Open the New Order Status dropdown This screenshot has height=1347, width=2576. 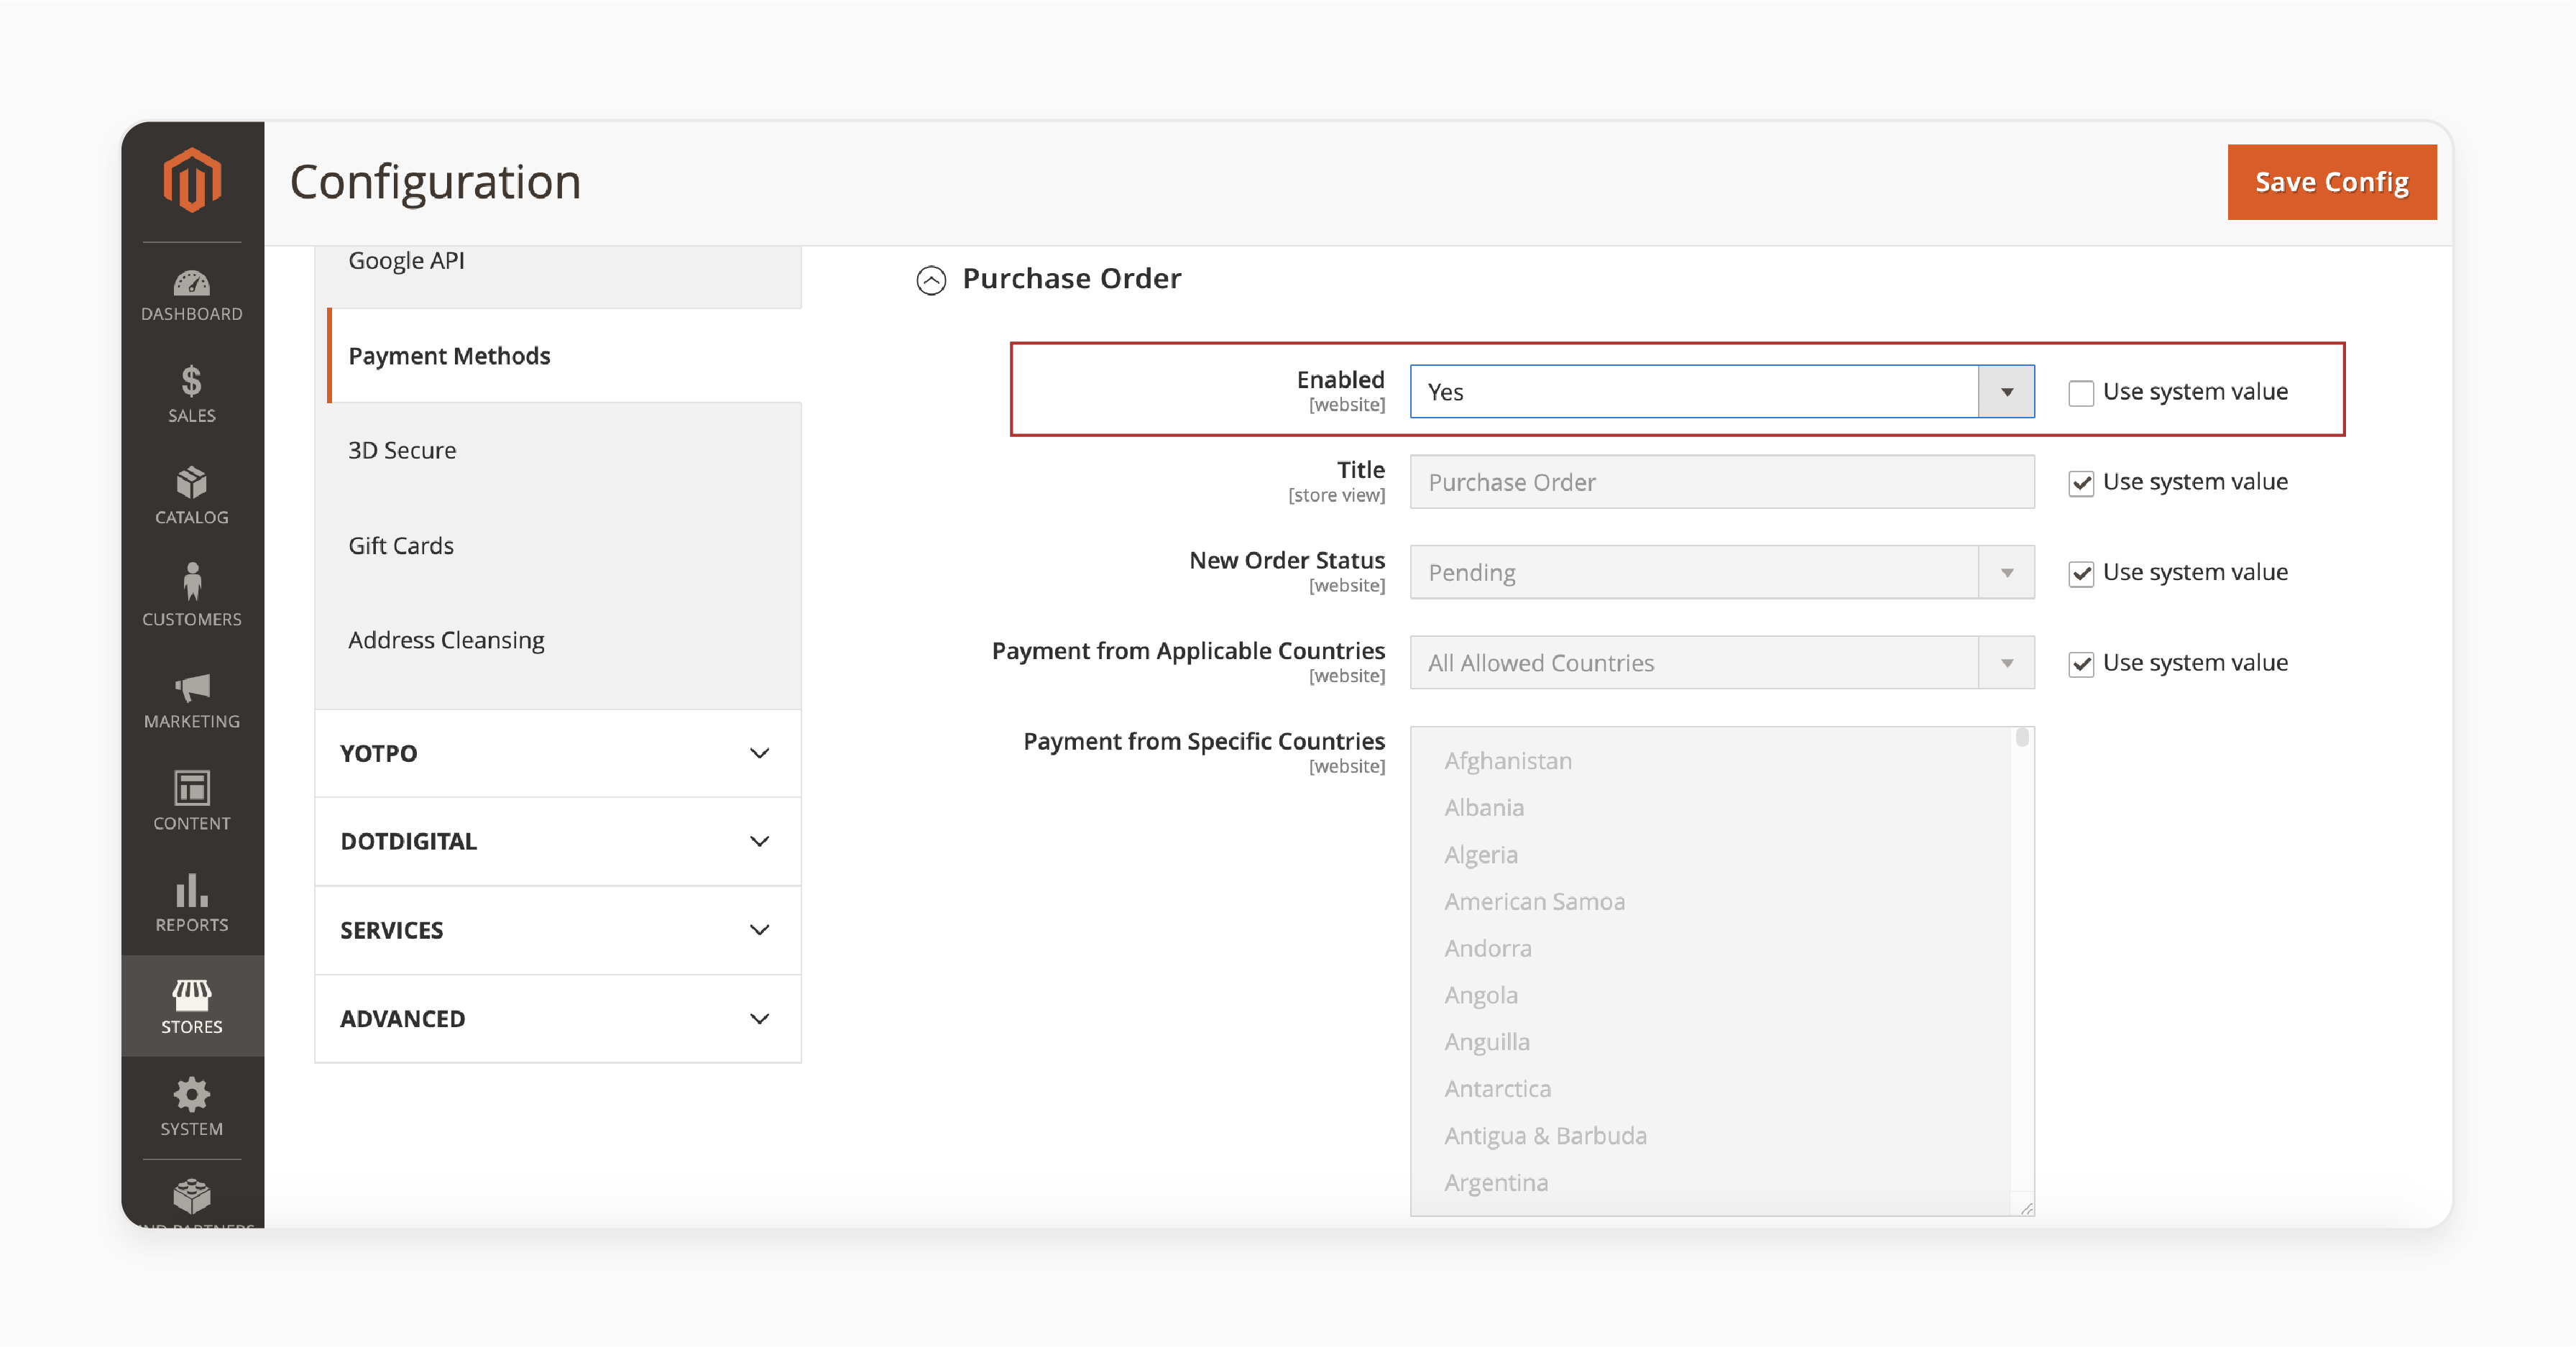[1722, 572]
